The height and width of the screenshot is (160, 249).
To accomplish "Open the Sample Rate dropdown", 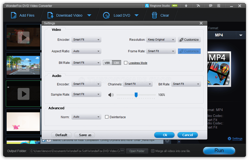I will click(86, 94).
